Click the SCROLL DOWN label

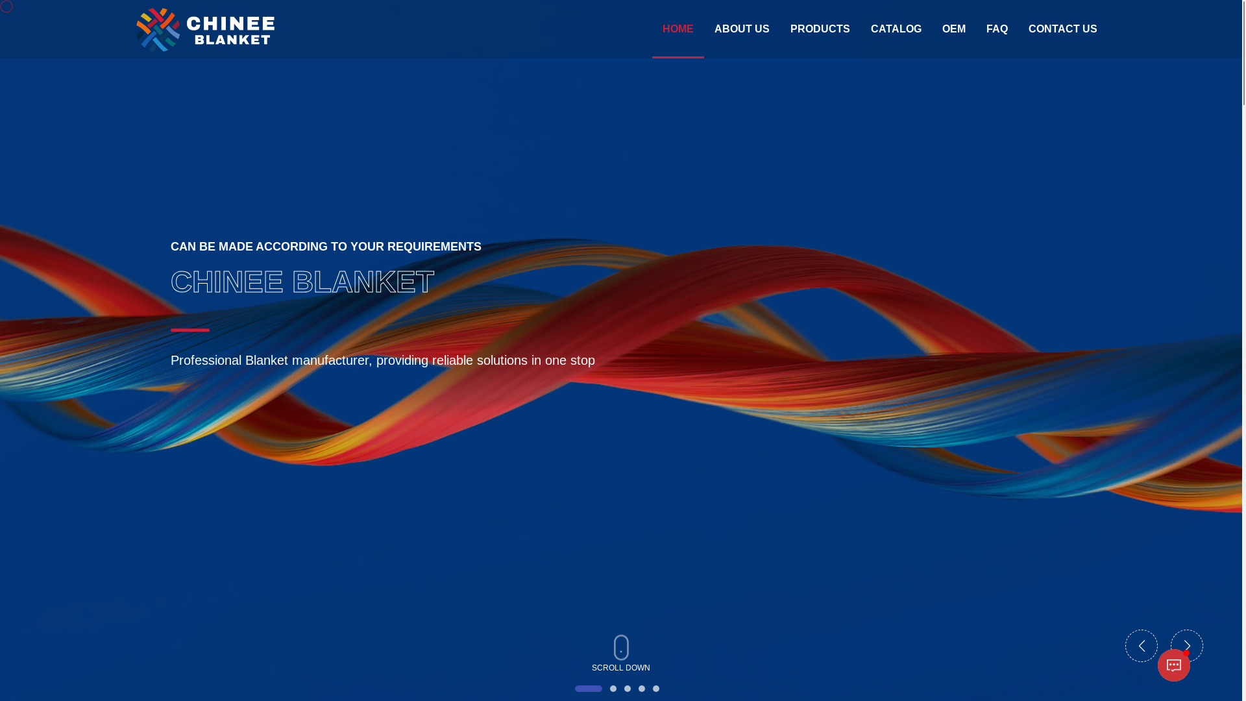pyautogui.click(x=621, y=668)
